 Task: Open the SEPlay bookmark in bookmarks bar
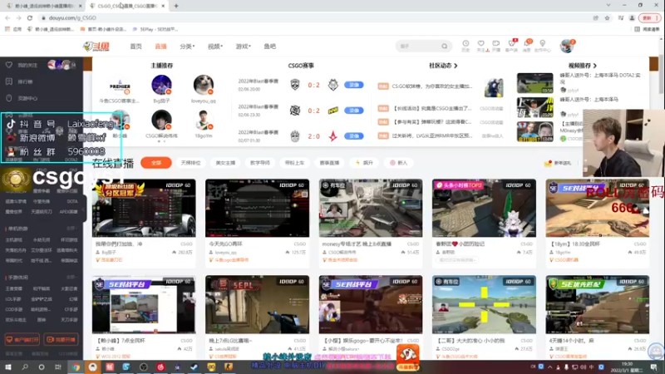(x=155, y=29)
